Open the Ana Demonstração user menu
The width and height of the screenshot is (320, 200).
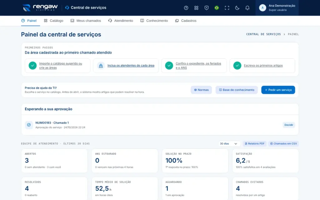tap(277, 8)
